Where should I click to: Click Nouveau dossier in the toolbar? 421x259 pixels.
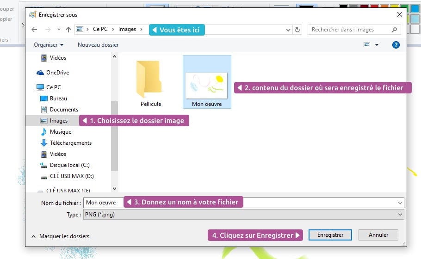click(x=98, y=45)
